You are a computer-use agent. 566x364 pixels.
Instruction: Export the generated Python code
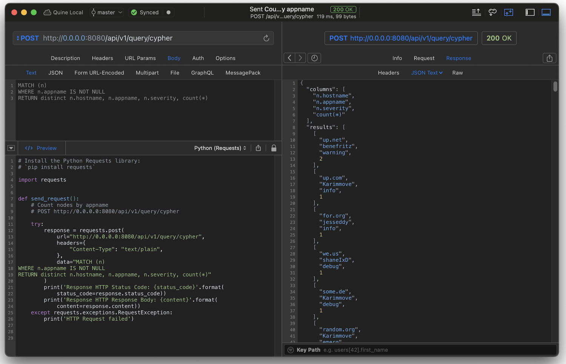pos(258,148)
